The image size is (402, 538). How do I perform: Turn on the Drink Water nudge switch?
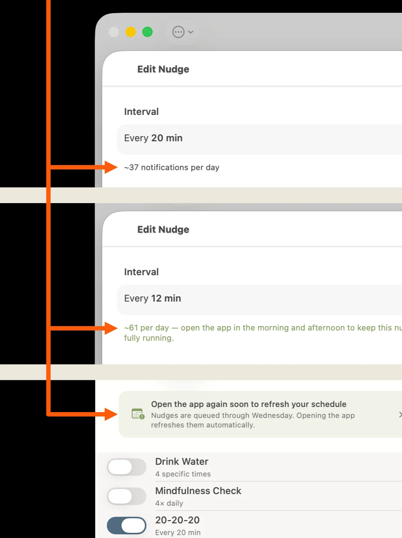coord(126,467)
